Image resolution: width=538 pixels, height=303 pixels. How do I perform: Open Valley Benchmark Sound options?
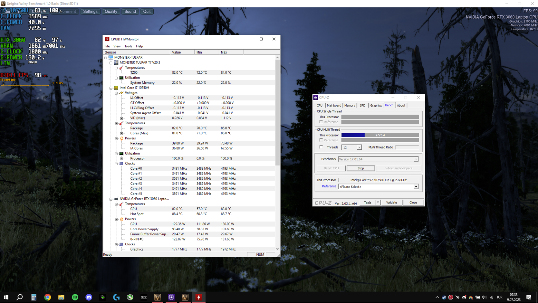tap(130, 12)
